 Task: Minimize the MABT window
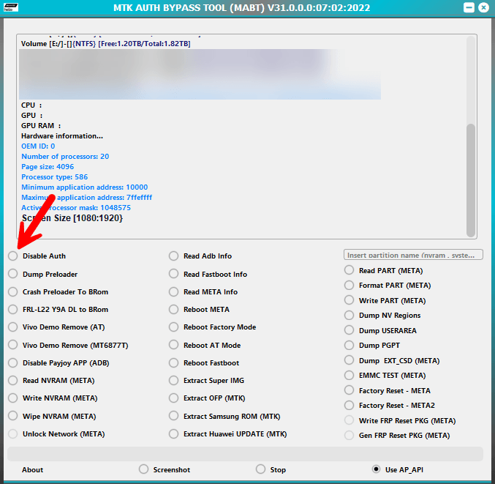coord(469,7)
